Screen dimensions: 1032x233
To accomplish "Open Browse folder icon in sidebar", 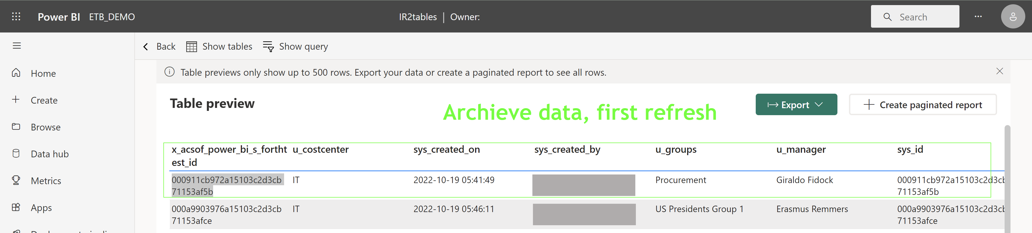I will click(x=16, y=126).
